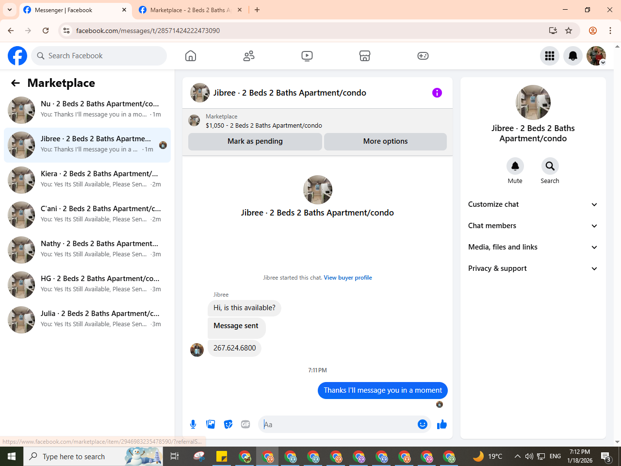Expand Chat members section

pos(533,226)
